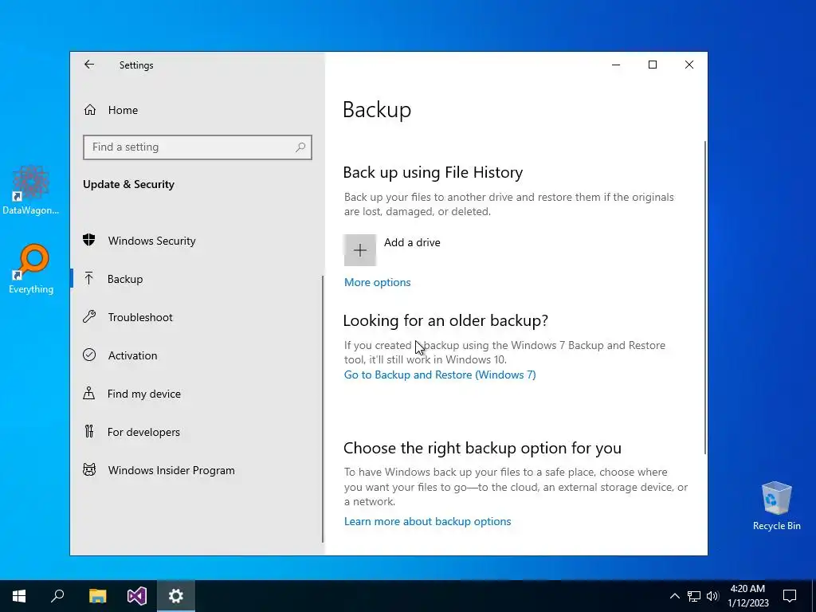Go to Settings Home label
Viewport: 816px width, 612px height.
tap(123, 110)
